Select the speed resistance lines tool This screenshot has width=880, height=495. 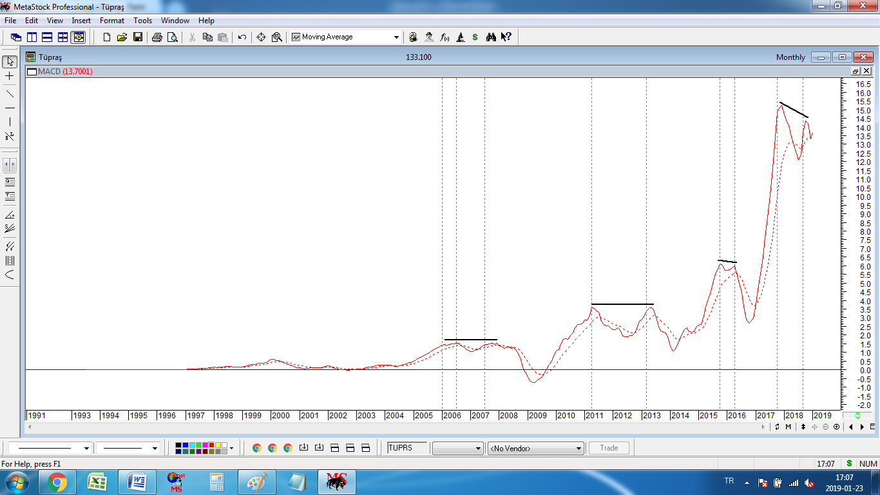coord(10,228)
